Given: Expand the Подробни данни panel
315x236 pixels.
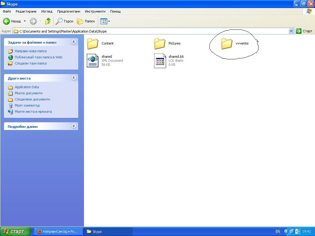Looking at the screenshot, I should 74,126.
